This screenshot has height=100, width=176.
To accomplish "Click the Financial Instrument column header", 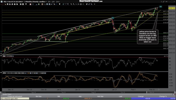I will click(x=15, y=96).
